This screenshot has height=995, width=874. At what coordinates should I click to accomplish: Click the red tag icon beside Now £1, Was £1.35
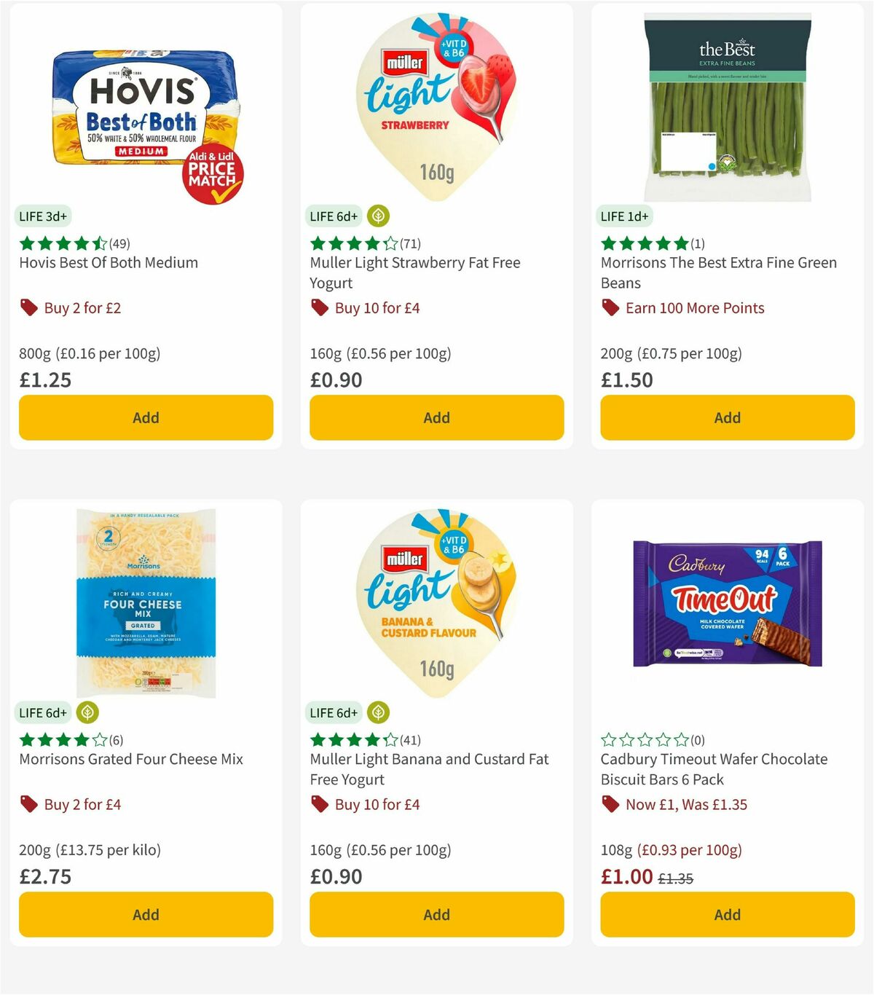pyautogui.click(x=610, y=804)
